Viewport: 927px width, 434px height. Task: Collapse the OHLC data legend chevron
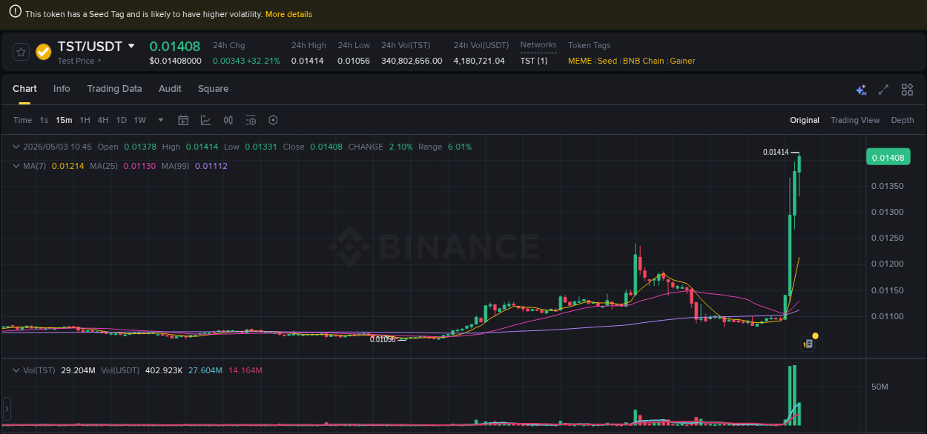click(x=16, y=147)
